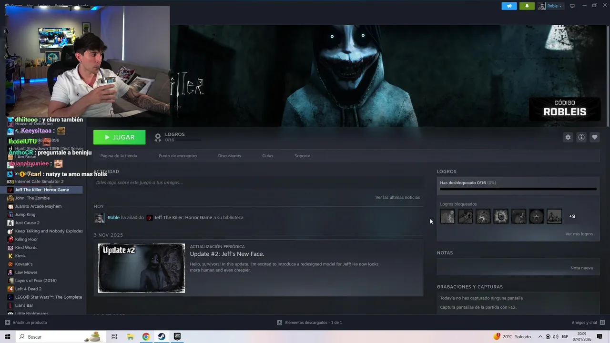Image resolution: width=610 pixels, height=343 pixels.
Task: Open the Soporte tab
Action: tap(302, 156)
